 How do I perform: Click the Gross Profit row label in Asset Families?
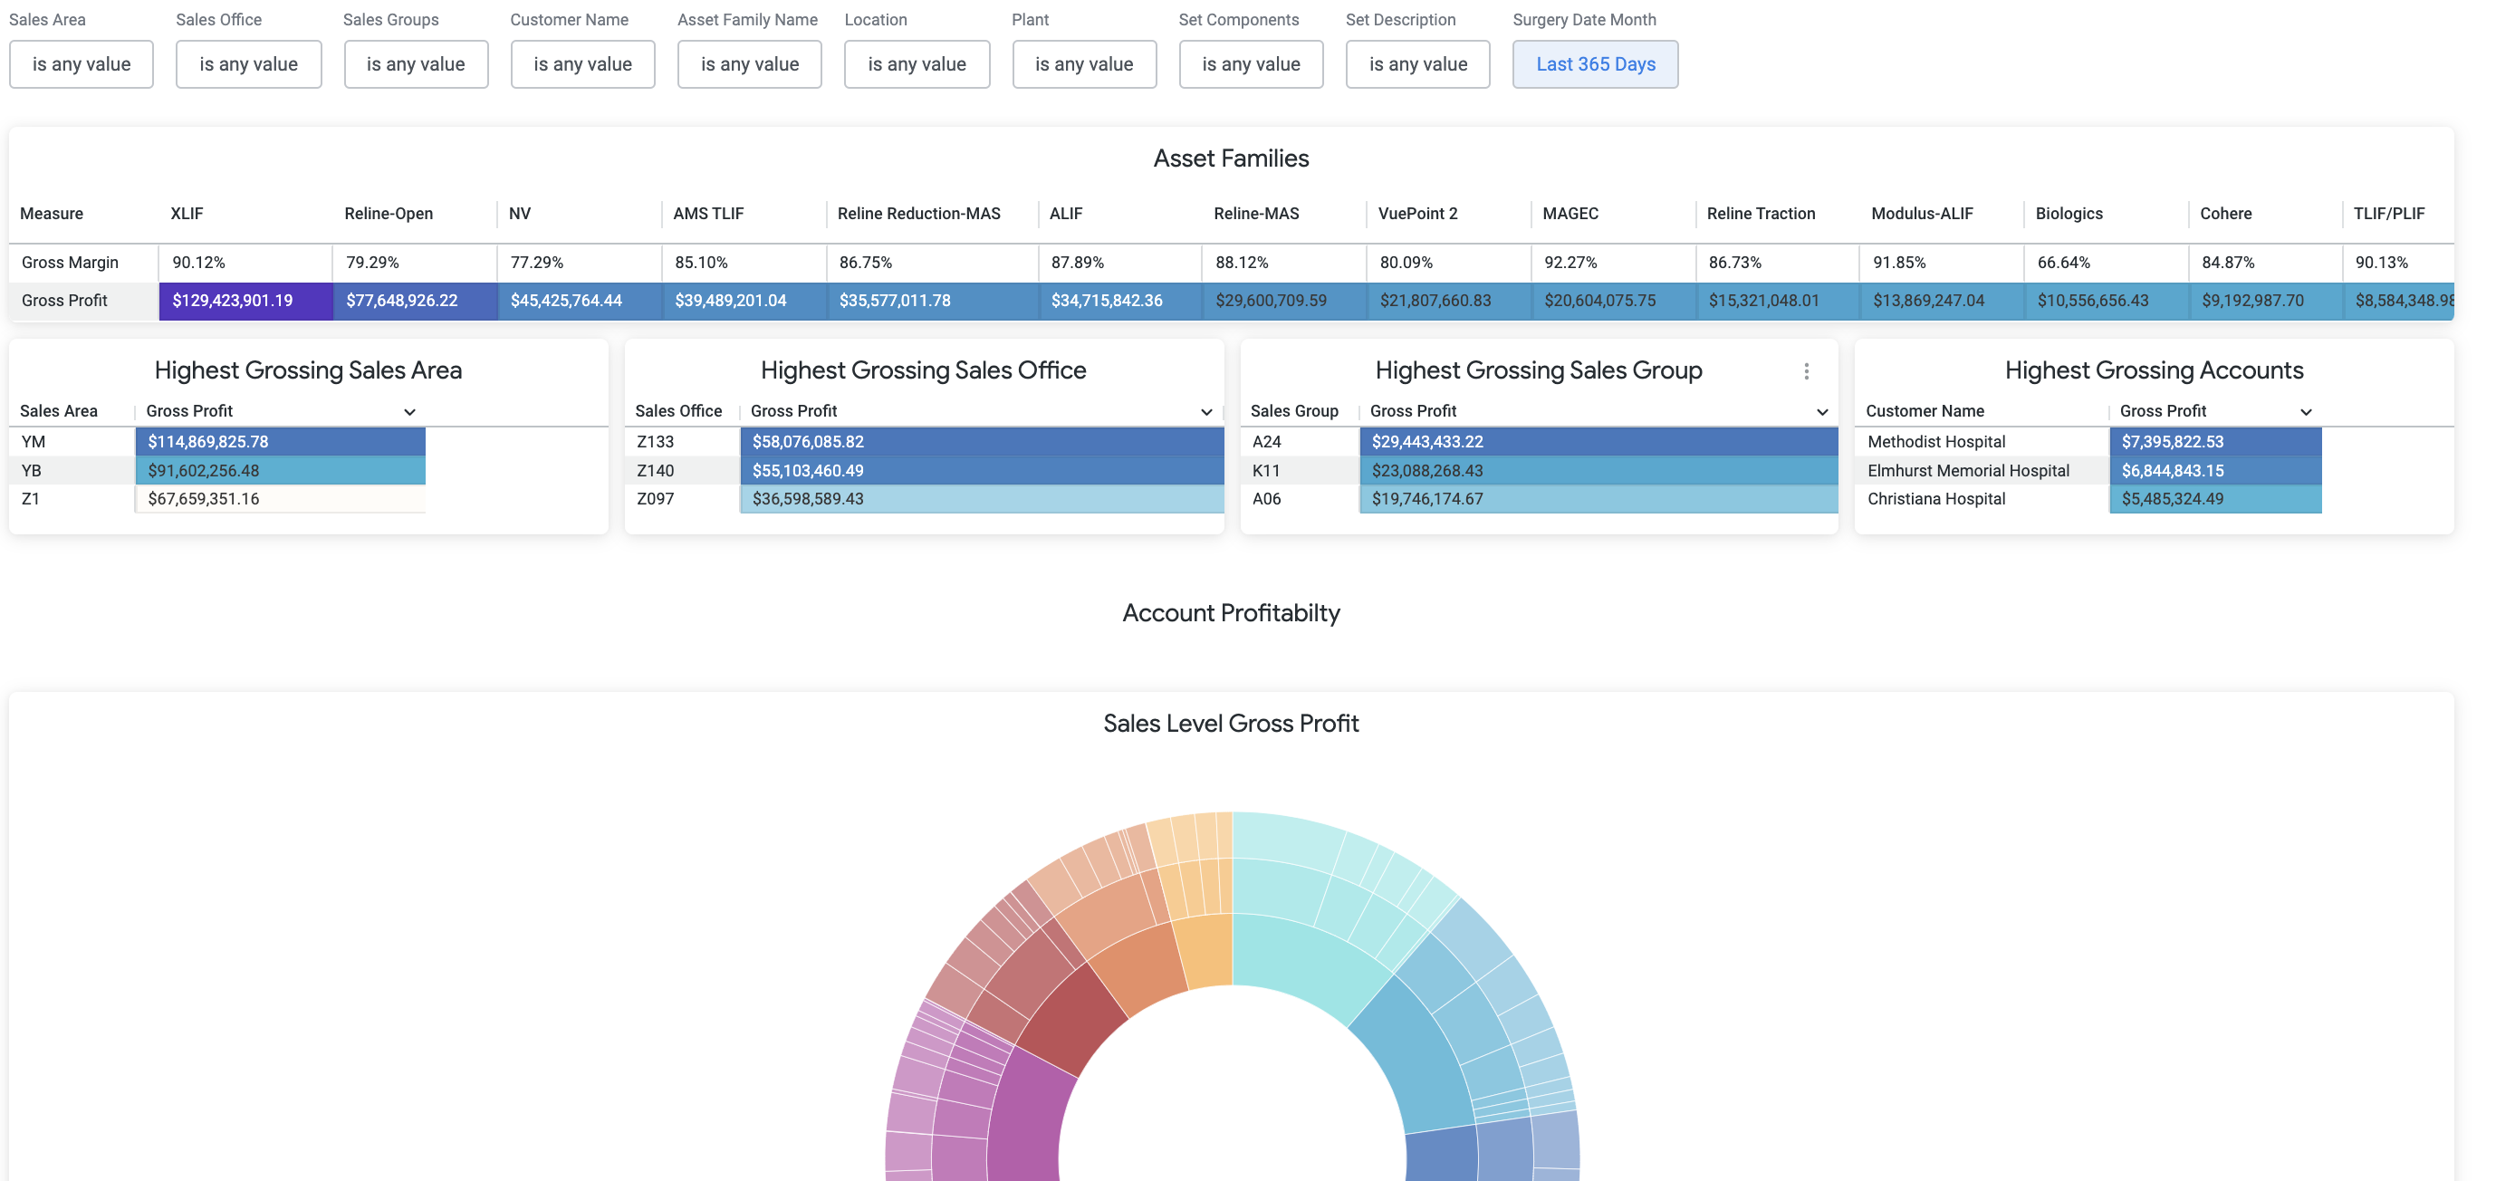click(64, 301)
